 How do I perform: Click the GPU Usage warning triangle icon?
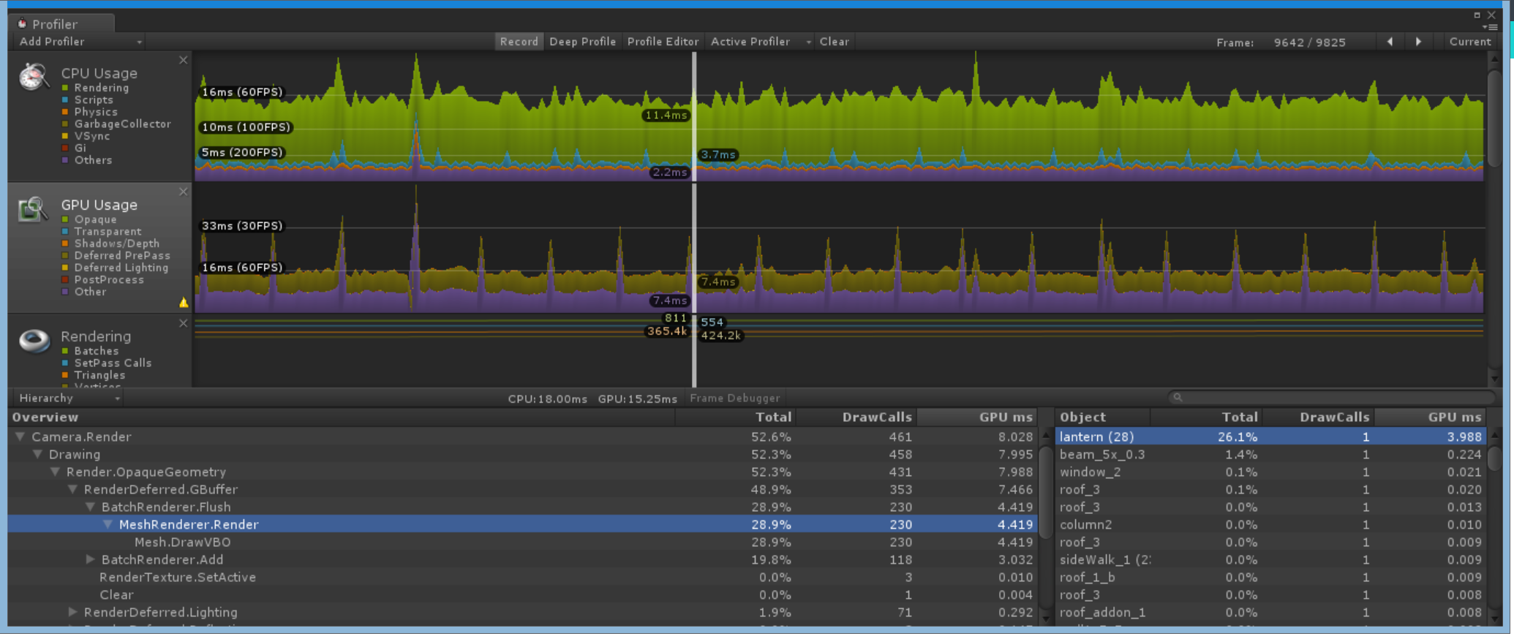tap(184, 303)
